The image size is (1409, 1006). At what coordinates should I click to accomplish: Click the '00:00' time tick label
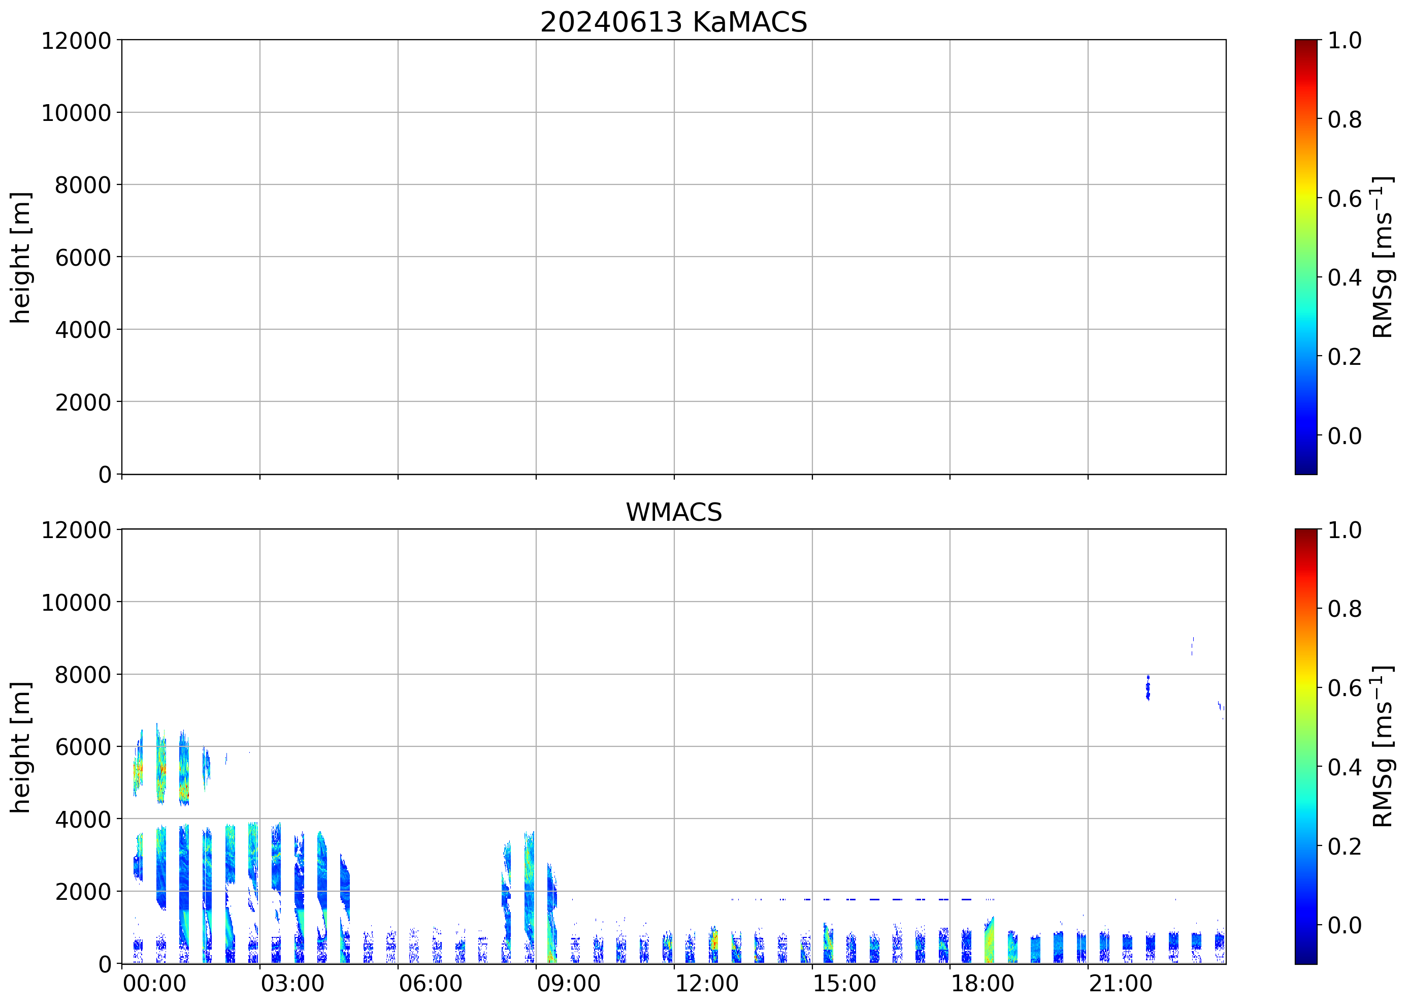154,984
